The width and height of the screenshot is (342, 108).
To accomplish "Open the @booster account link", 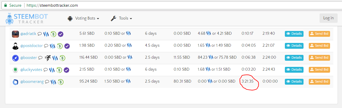I will click(29, 58).
